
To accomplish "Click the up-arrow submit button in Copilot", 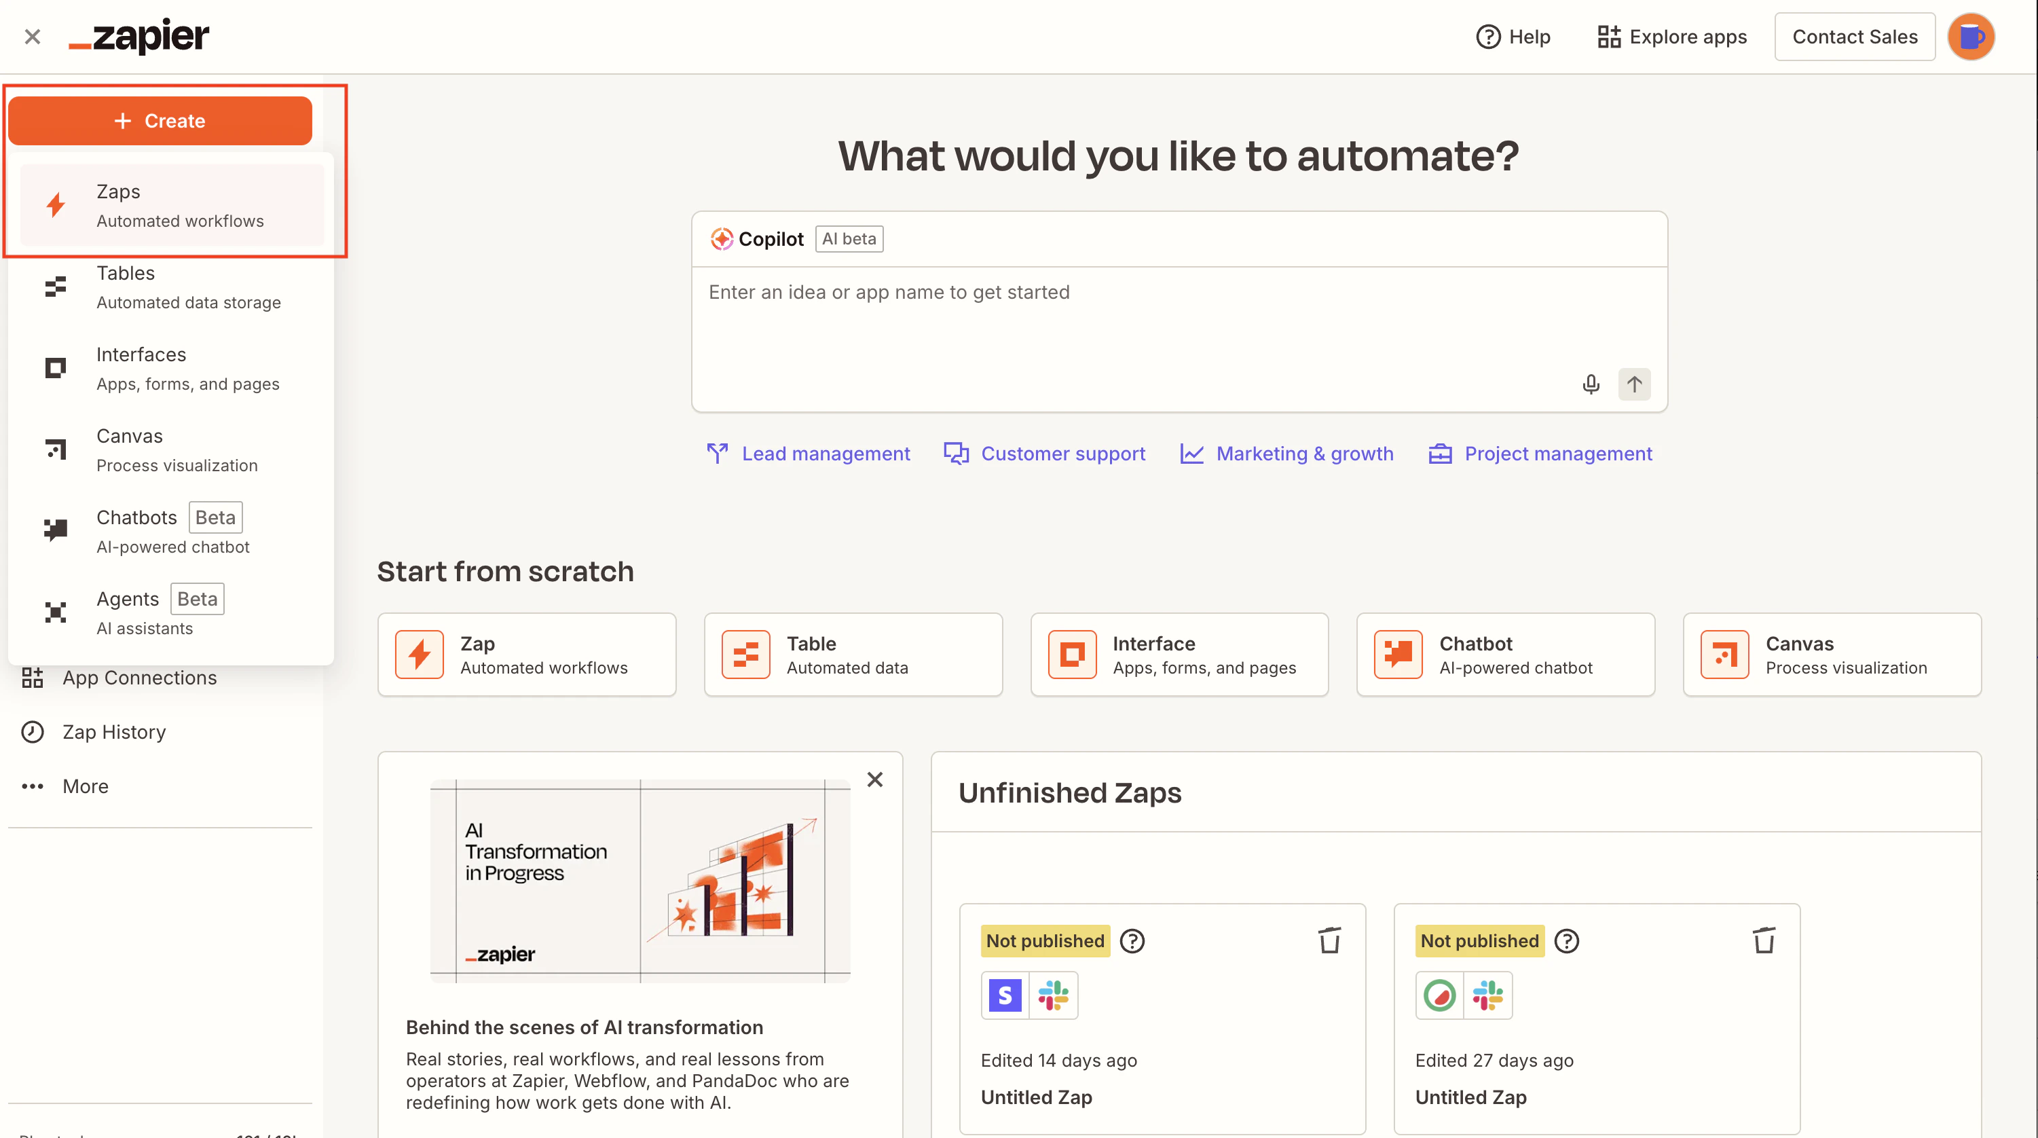I will (1633, 384).
